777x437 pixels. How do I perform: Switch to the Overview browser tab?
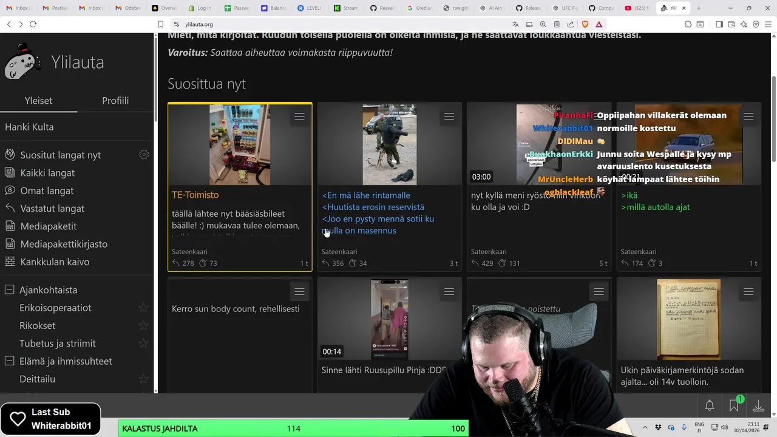164,8
